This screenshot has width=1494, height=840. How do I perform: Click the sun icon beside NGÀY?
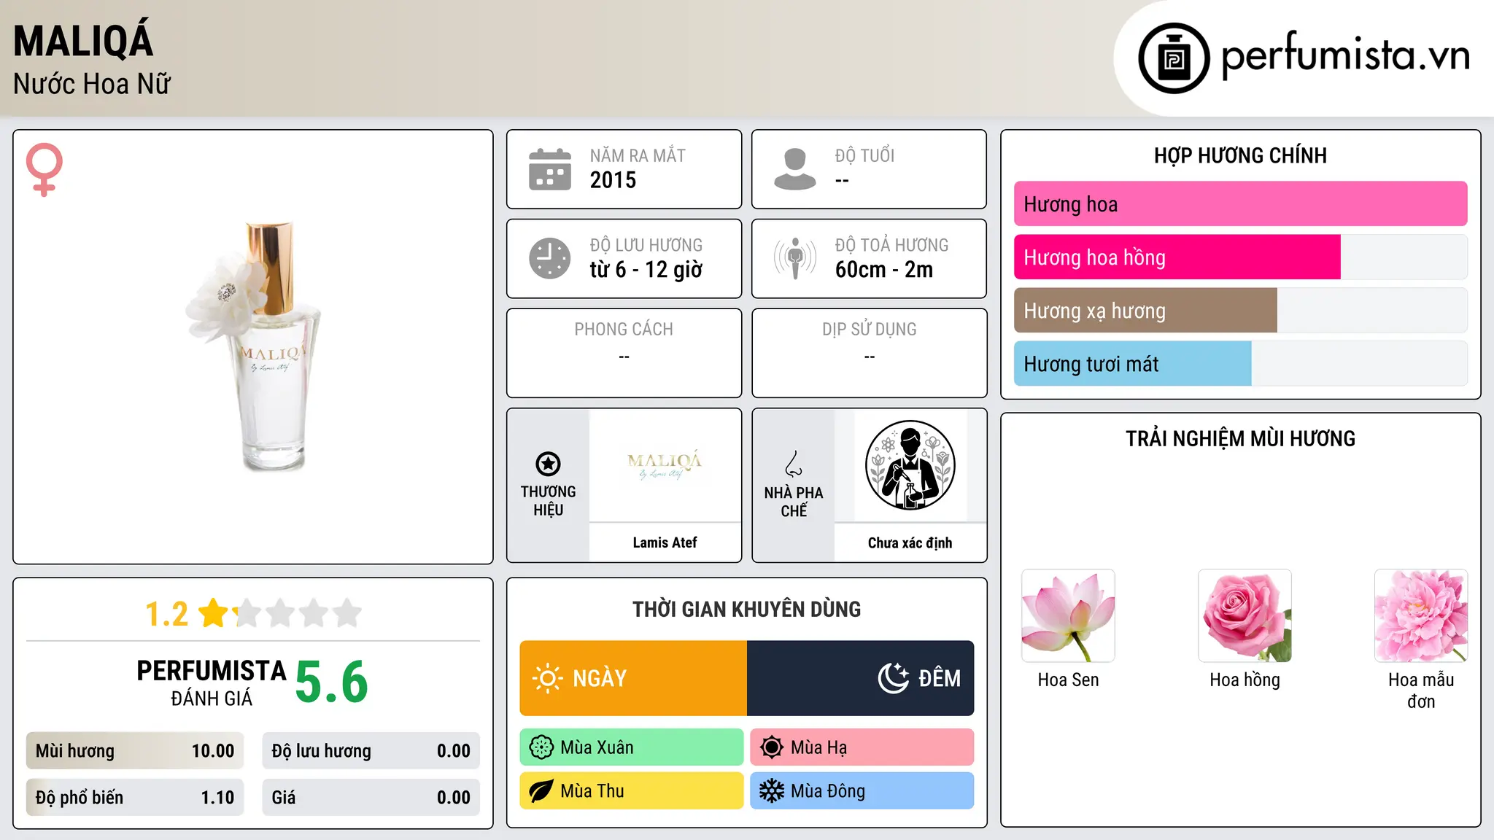coord(548,678)
